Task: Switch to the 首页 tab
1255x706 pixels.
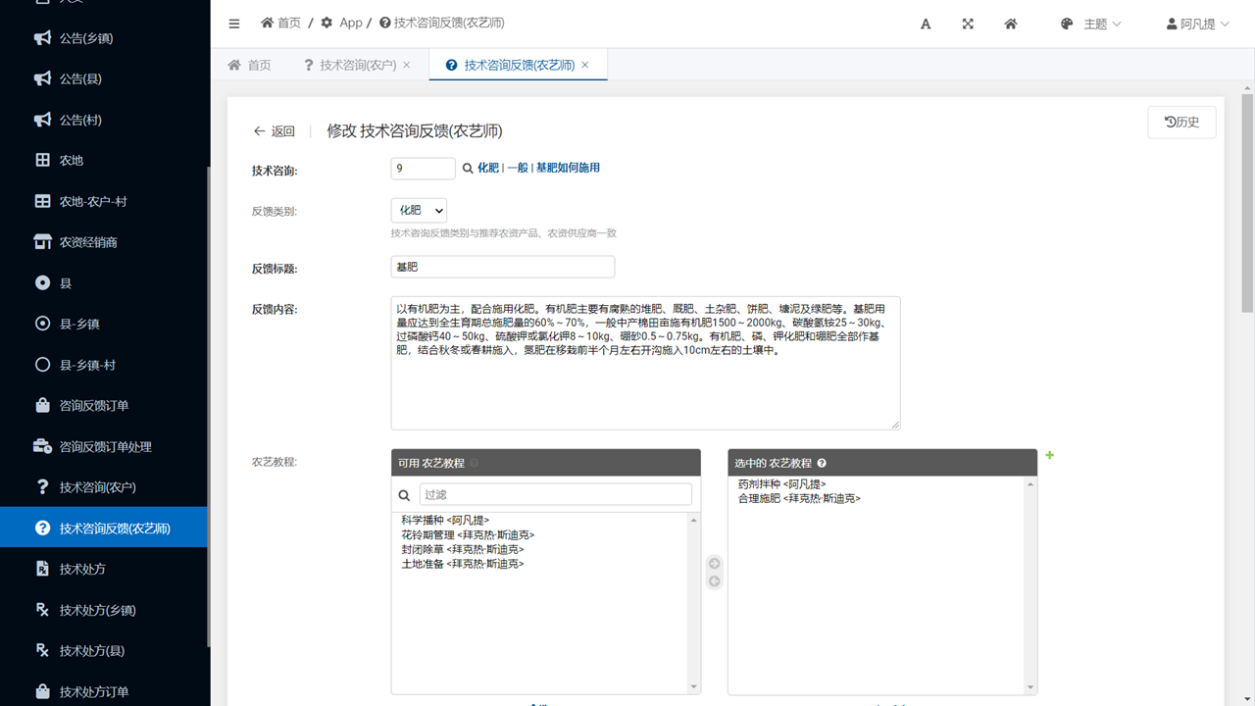Action: [x=250, y=65]
